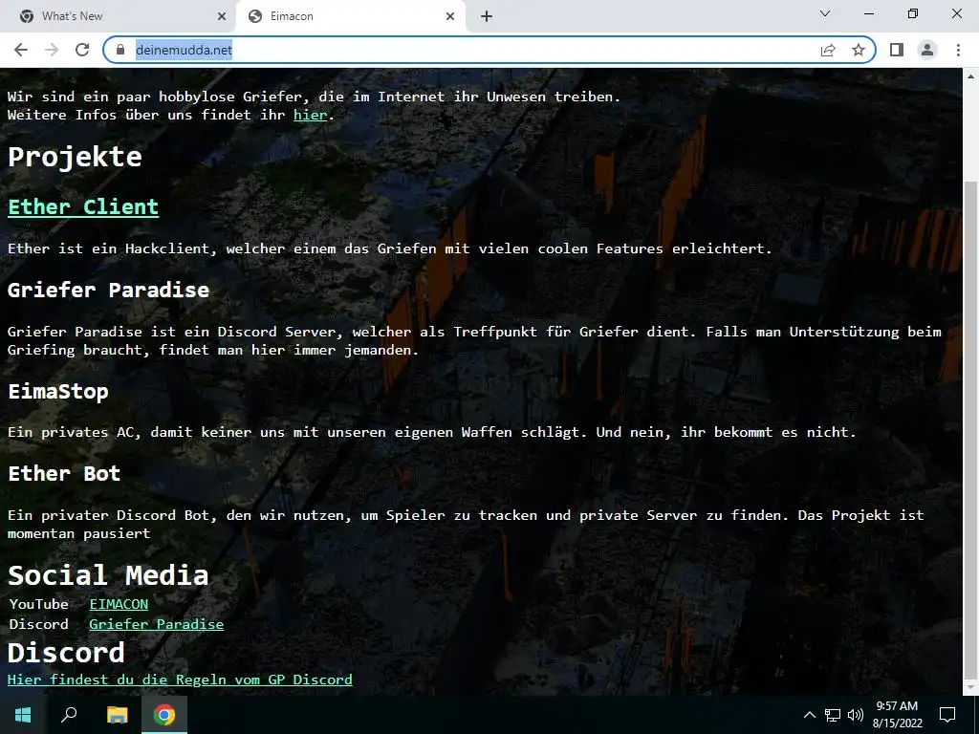
Task: Click the text 'Ether ist ein Hackclient'
Action: 112,248
